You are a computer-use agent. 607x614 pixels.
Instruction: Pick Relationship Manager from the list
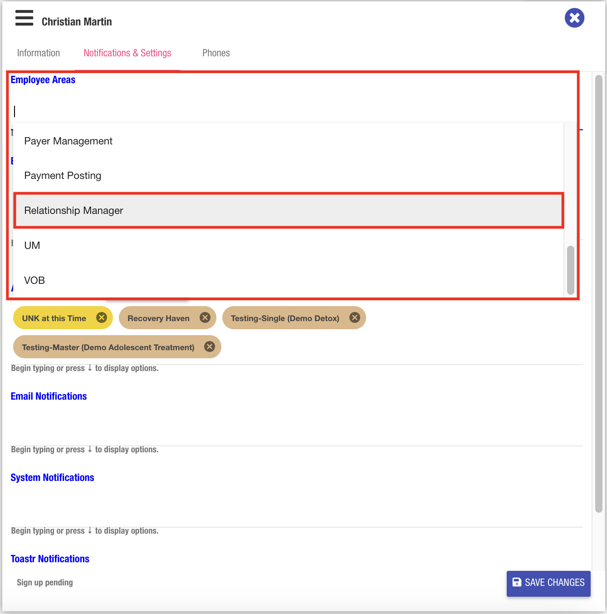pos(74,211)
